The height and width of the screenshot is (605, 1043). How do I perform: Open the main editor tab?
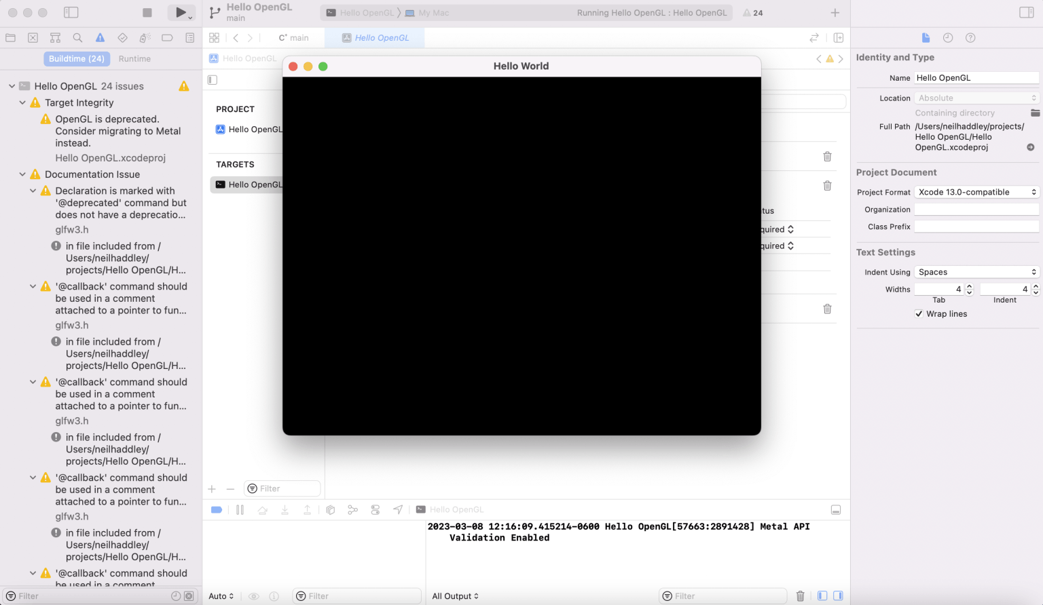point(293,38)
